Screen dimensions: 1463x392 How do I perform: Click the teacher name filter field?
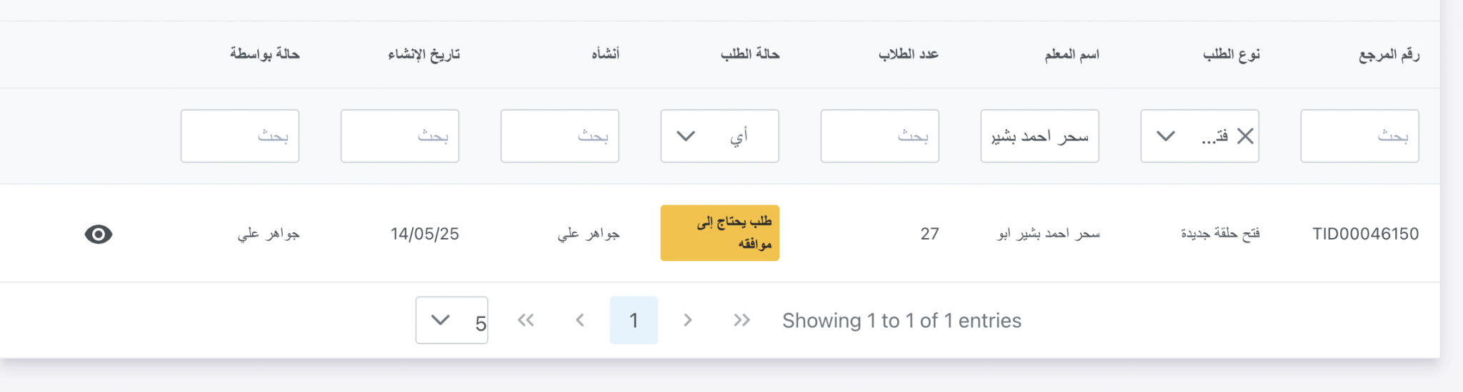click(1039, 136)
